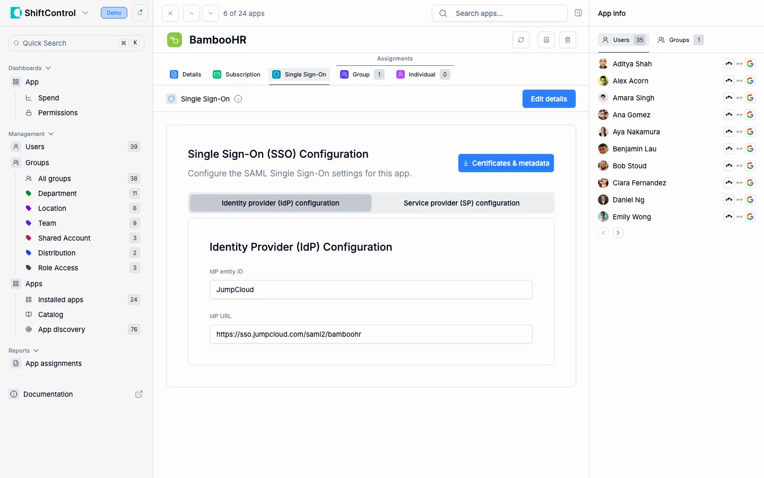
Task: Open the Permissions lock icon in sidebar
Action: pyautogui.click(x=28, y=113)
